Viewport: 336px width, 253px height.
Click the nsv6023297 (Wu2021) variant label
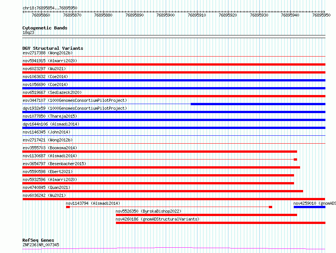(44, 69)
